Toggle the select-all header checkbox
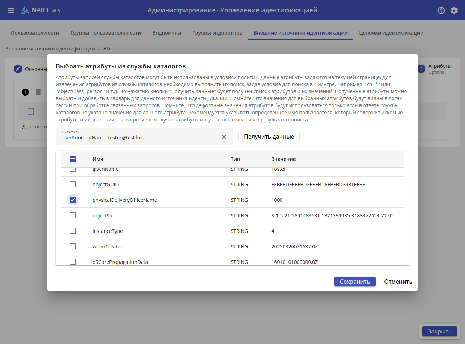The image size is (465, 344). (x=73, y=159)
